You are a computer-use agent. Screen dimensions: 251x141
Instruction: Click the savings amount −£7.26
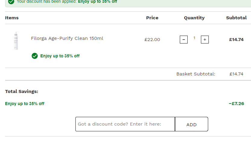(x=236, y=104)
